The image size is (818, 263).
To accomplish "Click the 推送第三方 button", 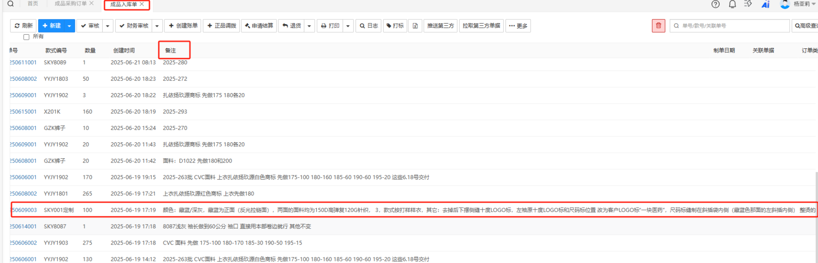I will [x=440, y=26].
